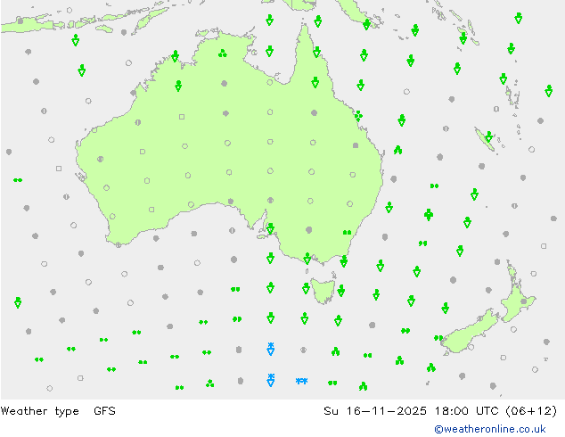This screenshot has height=437, width=565.
Task: Click the green rain cluster symbol on the Queensland coast
Action: pos(358,116)
